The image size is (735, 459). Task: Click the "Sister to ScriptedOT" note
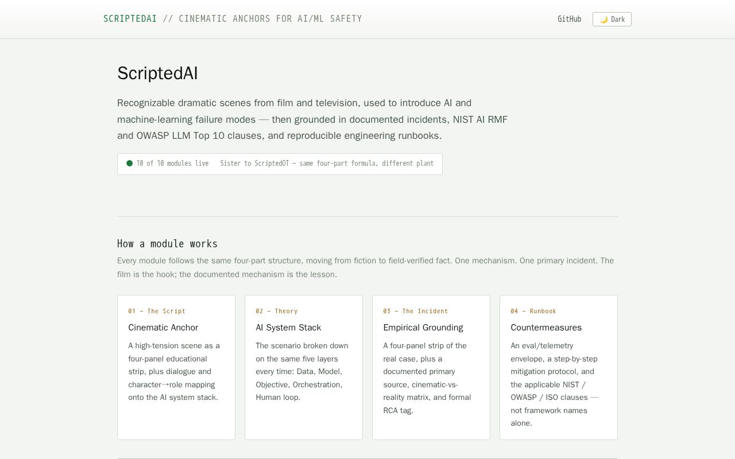pos(327,164)
